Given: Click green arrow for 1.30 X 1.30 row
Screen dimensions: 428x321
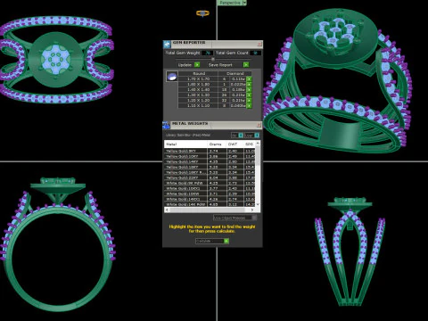Looking at the screenshot, I should 249,95.
